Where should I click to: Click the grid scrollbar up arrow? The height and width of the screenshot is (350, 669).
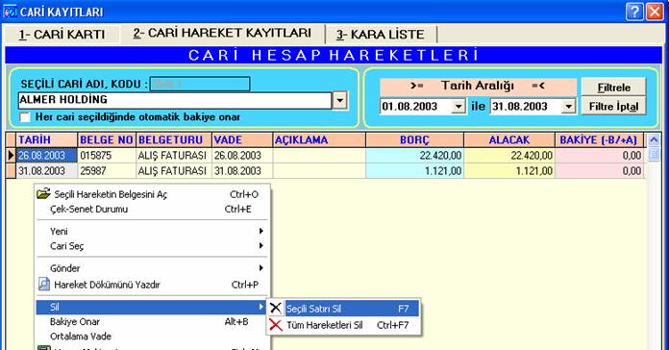coord(654,139)
